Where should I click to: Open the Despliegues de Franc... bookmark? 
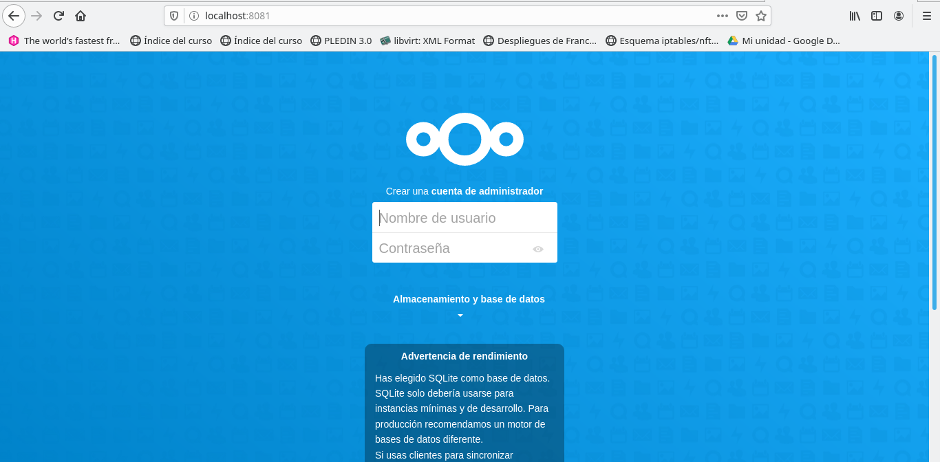coord(540,41)
